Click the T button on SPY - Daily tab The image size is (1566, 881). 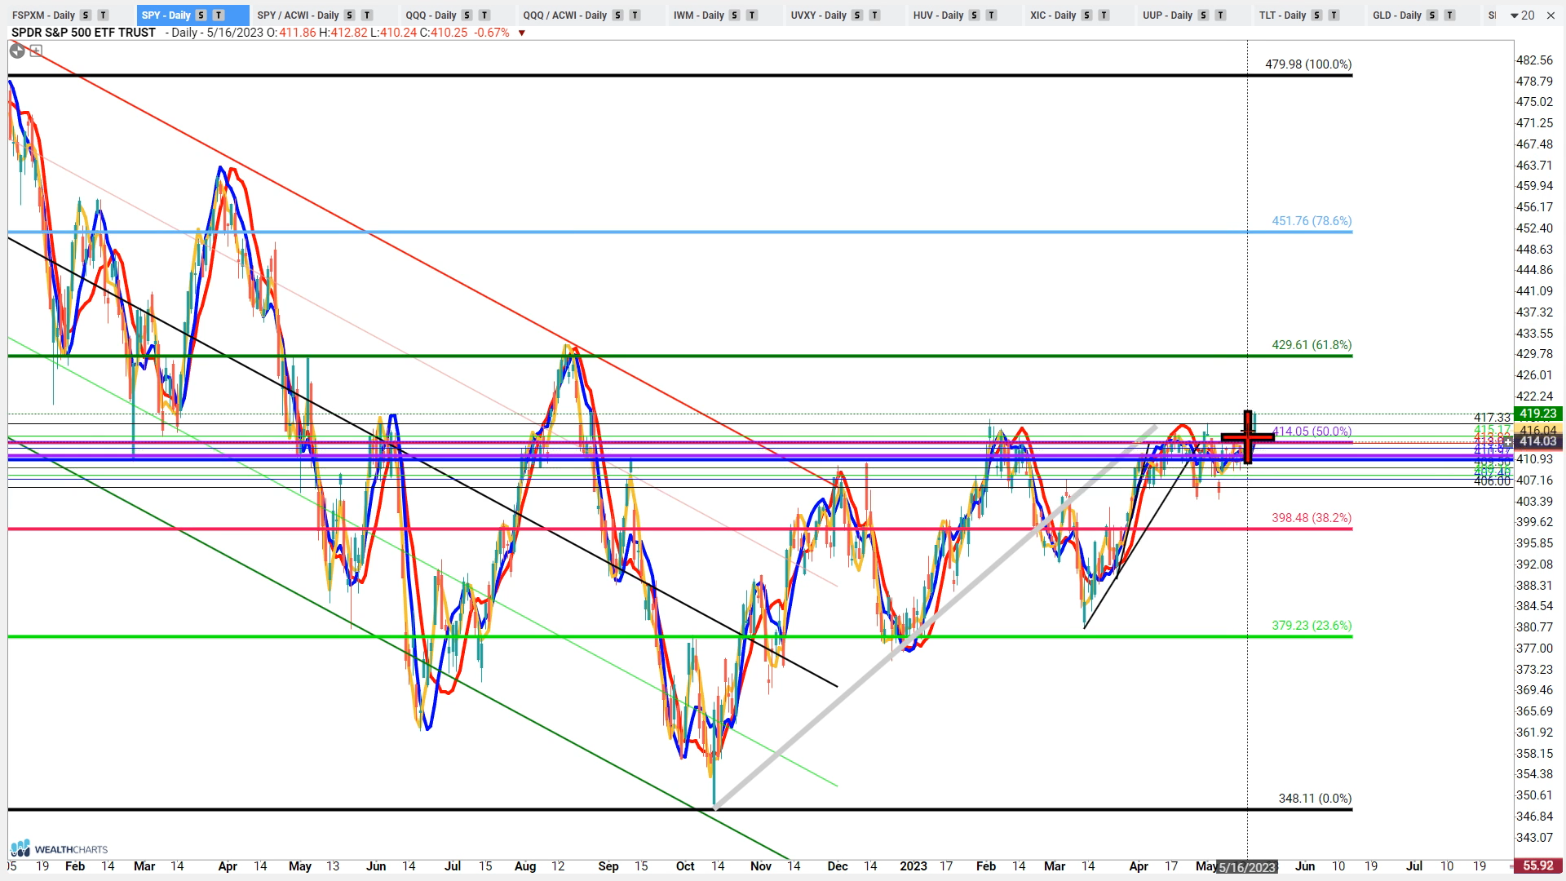point(219,15)
